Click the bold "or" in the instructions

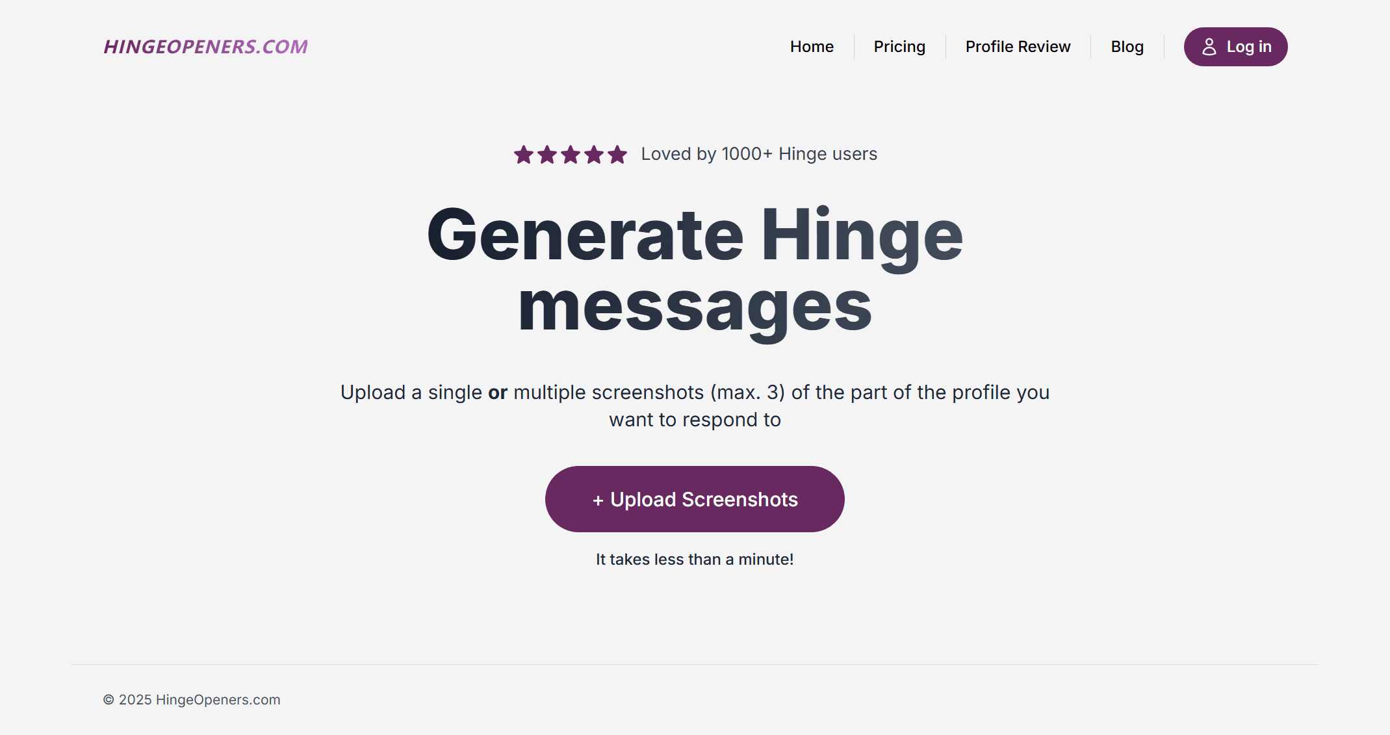click(x=498, y=393)
